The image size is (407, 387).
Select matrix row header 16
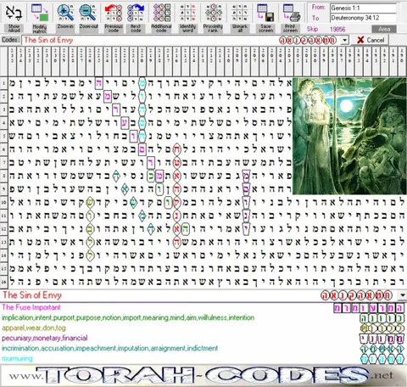4,282
